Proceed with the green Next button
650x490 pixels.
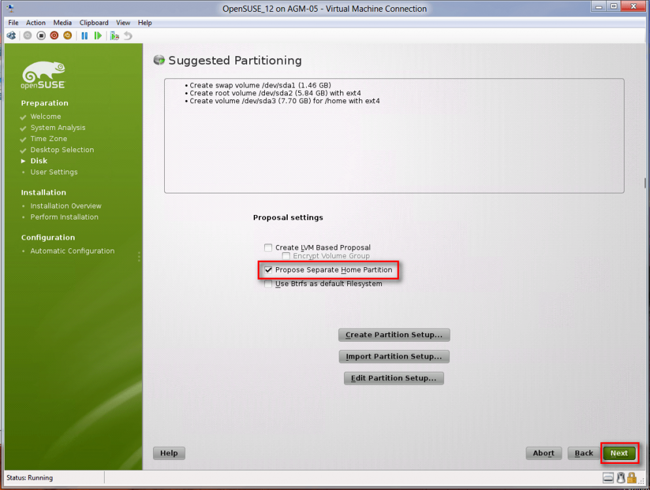(x=619, y=453)
